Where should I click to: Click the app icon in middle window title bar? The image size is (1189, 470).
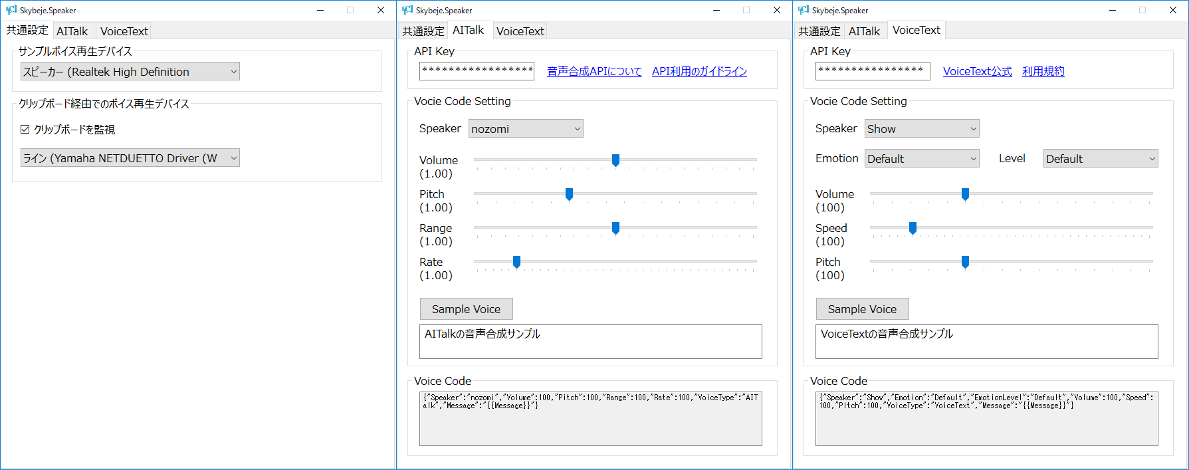point(407,10)
